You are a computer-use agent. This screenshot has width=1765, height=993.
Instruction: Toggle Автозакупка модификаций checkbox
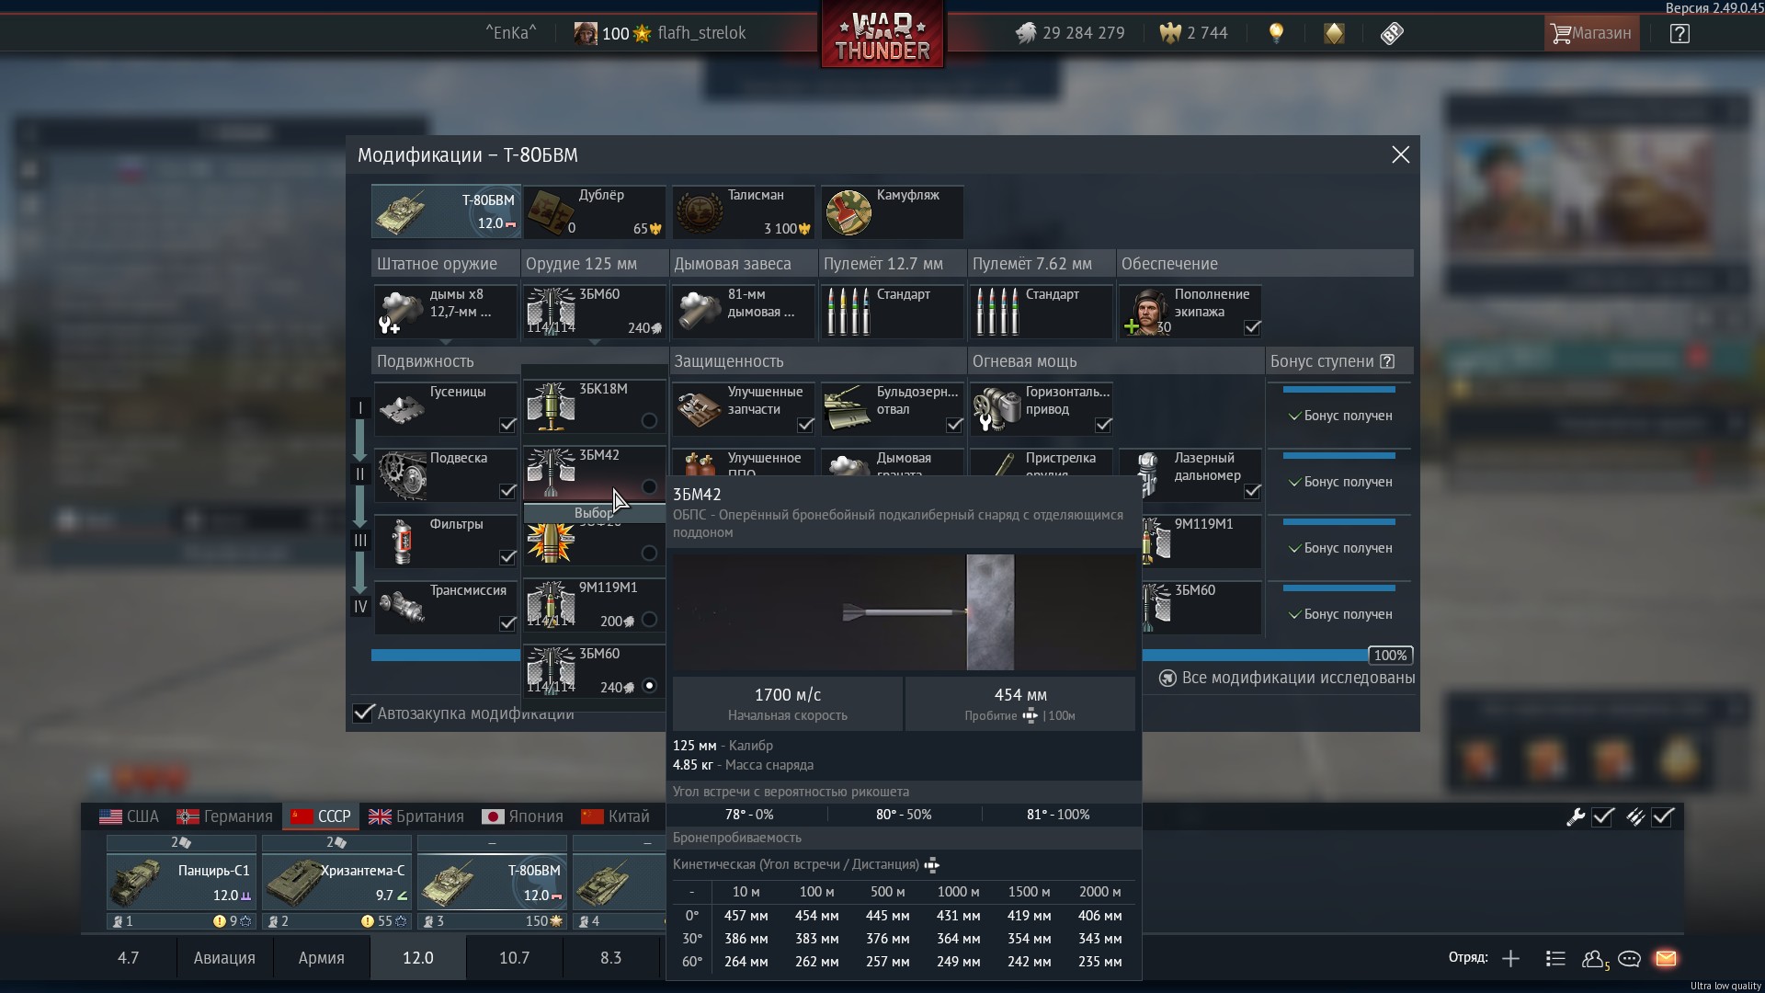364,713
